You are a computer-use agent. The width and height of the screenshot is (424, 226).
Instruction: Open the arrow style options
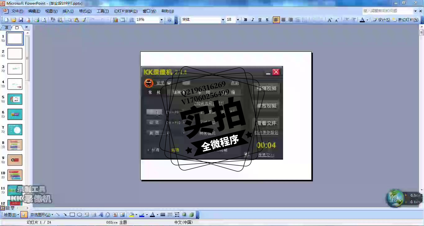tap(177, 215)
